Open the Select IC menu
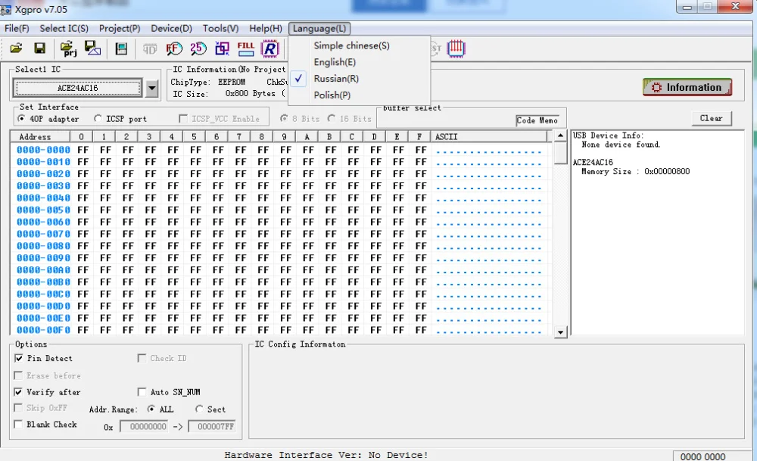 [64, 29]
